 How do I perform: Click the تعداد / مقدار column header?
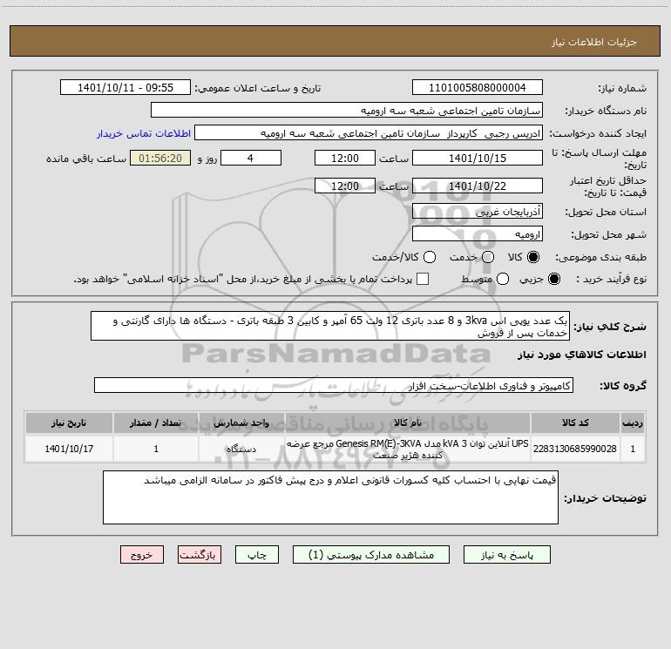(156, 423)
